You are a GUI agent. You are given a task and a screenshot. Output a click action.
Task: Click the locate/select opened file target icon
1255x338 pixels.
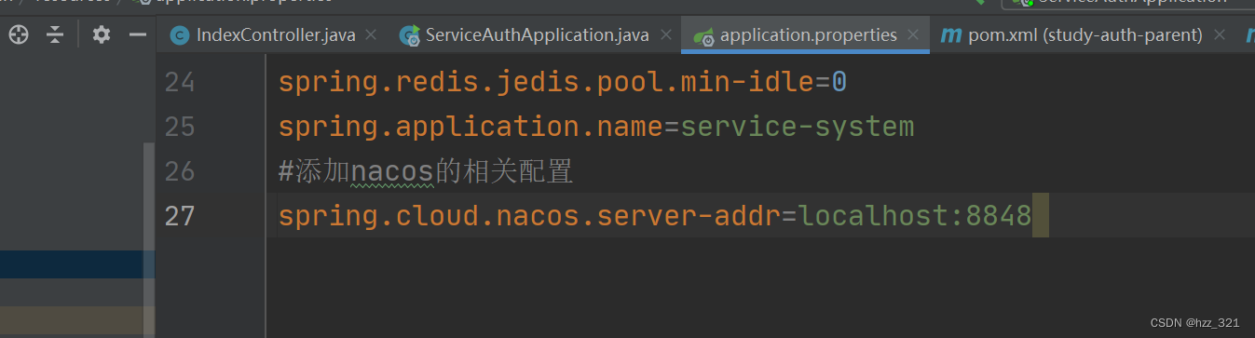click(x=19, y=35)
